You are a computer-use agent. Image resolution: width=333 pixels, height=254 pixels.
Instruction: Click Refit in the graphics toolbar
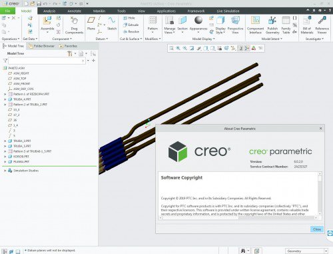pos(171,48)
